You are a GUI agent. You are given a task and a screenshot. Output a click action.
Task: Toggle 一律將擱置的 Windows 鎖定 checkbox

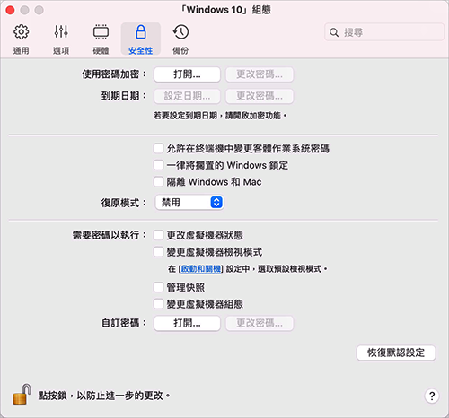[x=158, y=165]
